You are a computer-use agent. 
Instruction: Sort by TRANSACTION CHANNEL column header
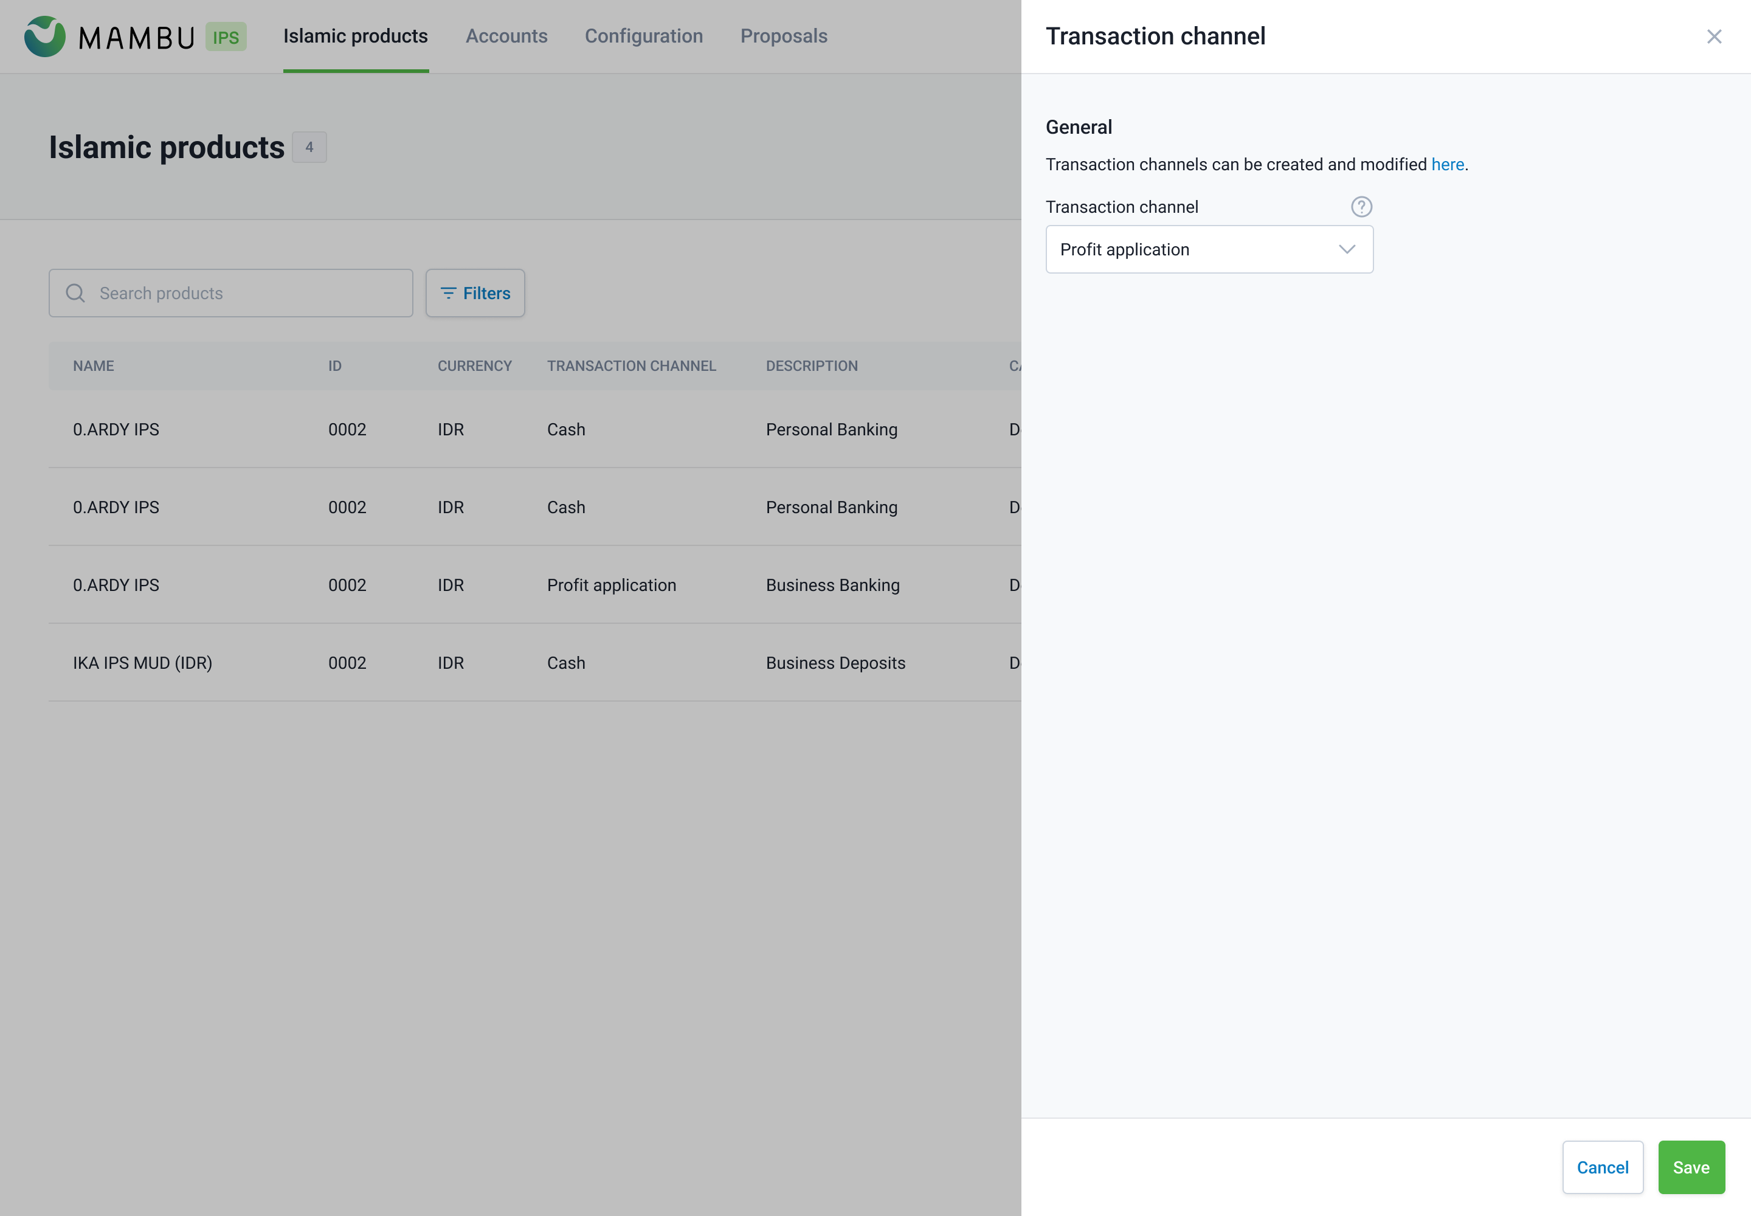pos(631,366)
